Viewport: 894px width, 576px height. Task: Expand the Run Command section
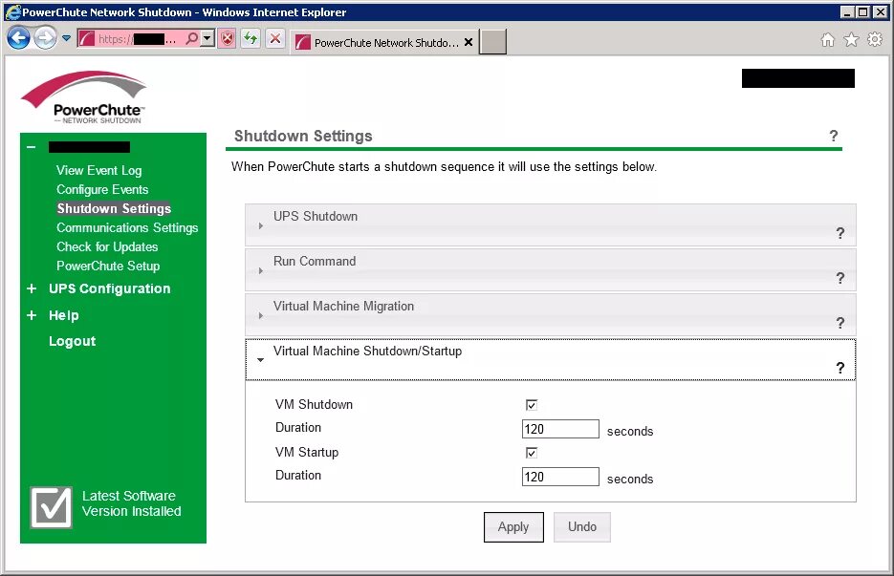[x=550, y=270]
